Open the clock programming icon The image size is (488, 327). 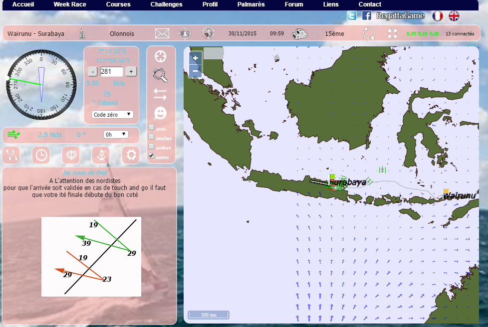[x=41, y=155]
